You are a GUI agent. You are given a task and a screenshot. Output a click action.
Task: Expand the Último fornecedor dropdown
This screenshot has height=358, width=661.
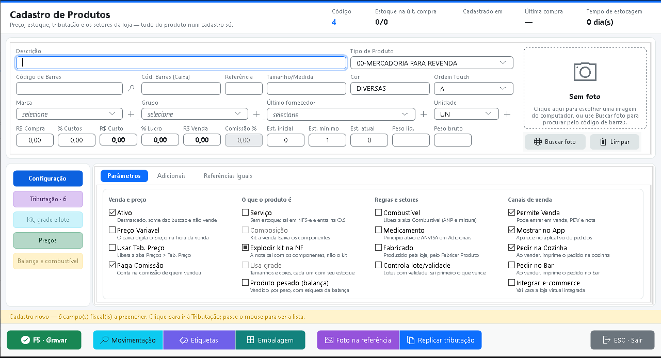[341, 115]
